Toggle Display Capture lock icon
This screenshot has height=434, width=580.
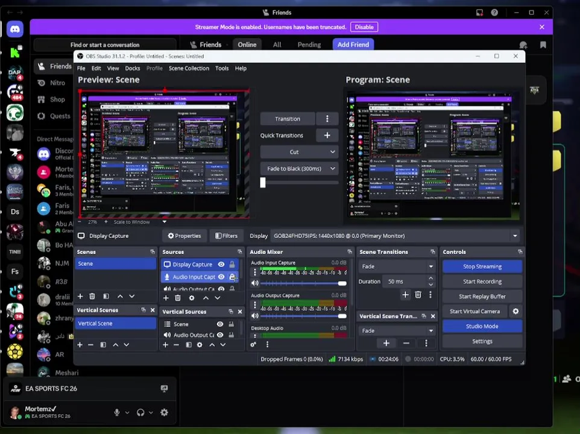pos(232,265)
